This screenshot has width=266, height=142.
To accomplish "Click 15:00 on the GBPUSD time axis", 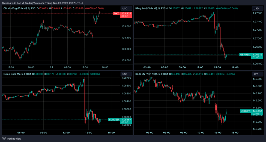I will click(x=217, y=67).
